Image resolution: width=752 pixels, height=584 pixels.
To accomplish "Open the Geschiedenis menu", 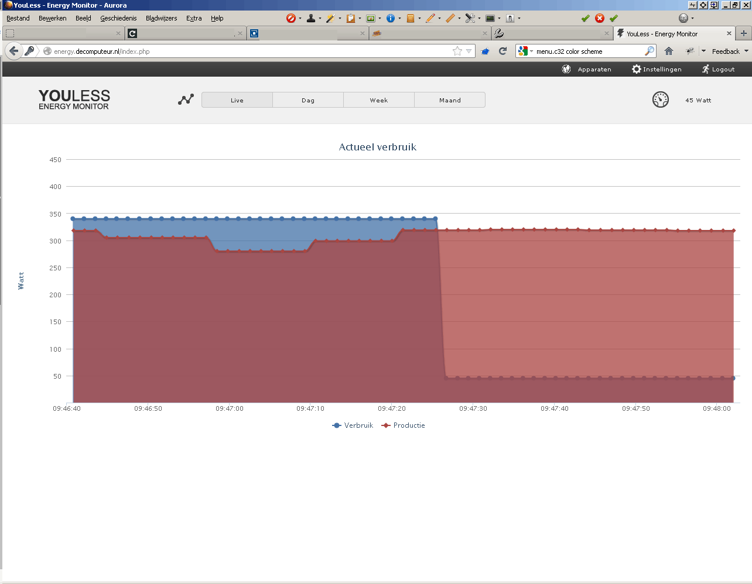I will [118, 18].
